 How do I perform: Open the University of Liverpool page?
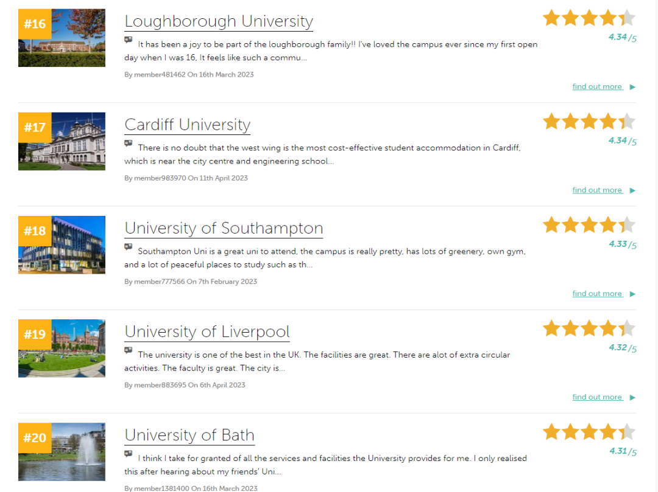pyautogui.click(x=207, y=331)
